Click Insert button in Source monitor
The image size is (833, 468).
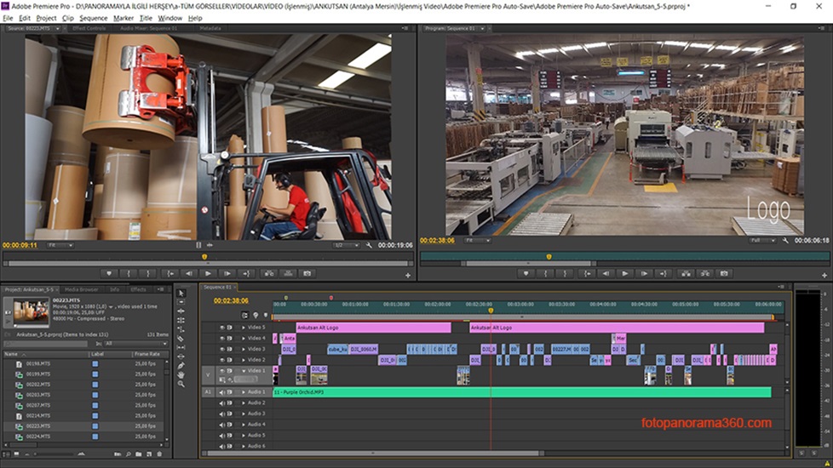[269, 274]
